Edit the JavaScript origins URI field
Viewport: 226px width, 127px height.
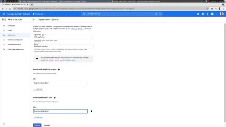pos(60,83)
